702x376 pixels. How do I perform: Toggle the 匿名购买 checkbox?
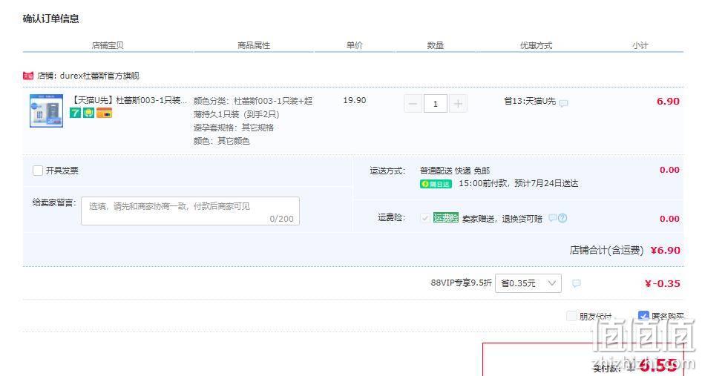click(x=643, y=316)
